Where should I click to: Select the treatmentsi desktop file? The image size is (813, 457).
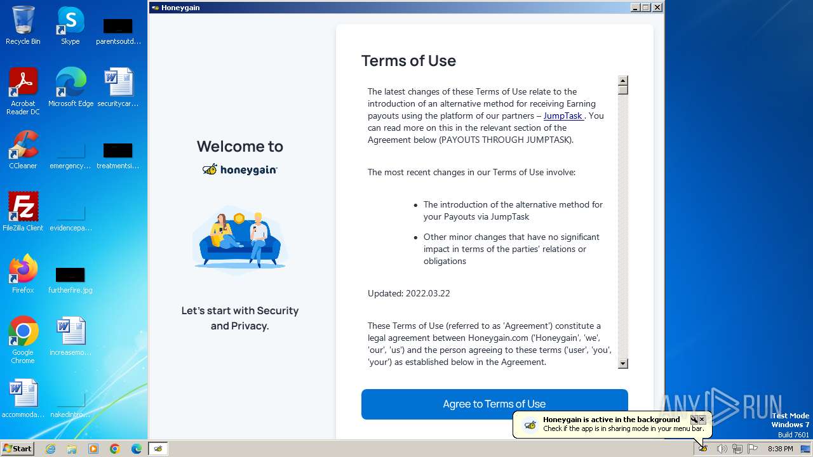pos(118,156)
